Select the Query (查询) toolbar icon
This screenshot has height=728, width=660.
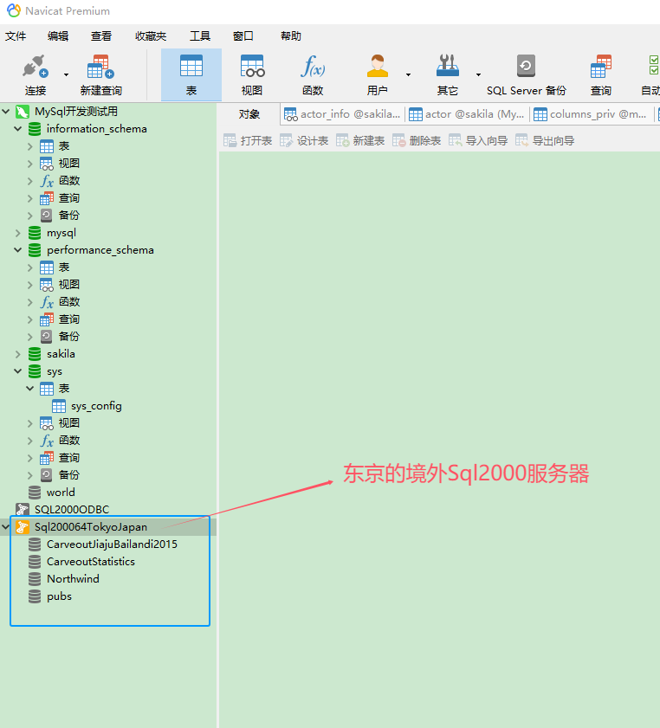pyautogui.click(x=601, y=66)
